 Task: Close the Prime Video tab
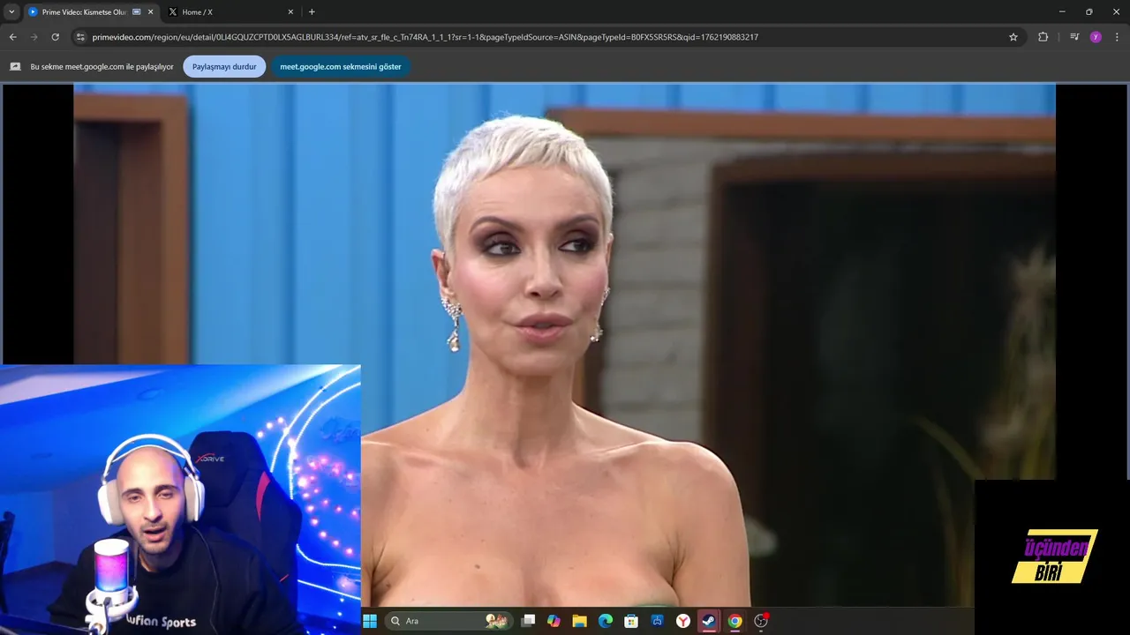click(x=150, y=12)
